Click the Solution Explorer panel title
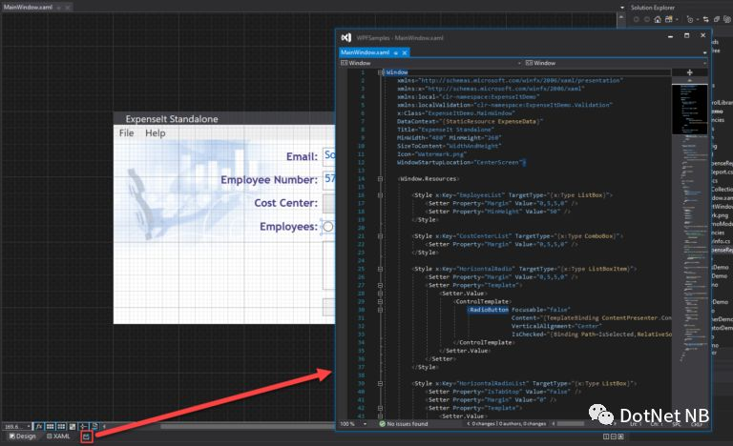Screen dimensions: 733x446 coord(653,8)
